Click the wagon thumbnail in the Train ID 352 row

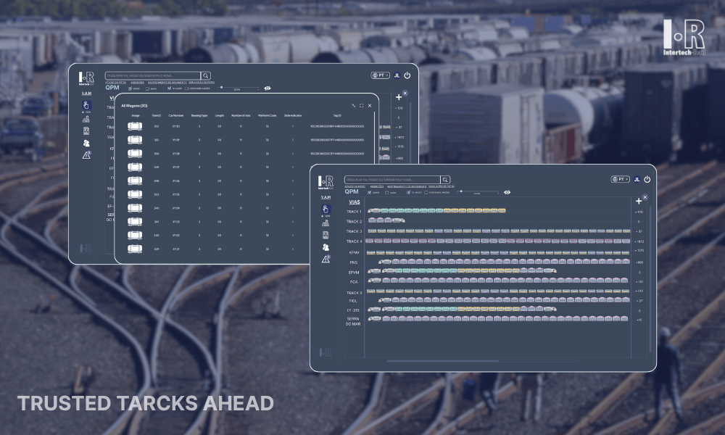pyautogui.click(x=135, y=126)
